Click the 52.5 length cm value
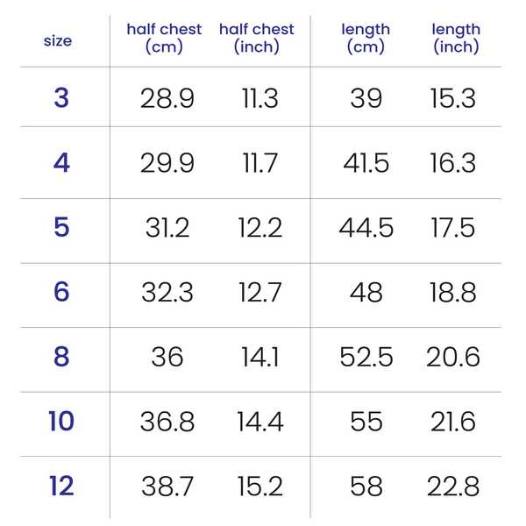The width and height of the screenshot is (526, 526). tap(366, 357)
